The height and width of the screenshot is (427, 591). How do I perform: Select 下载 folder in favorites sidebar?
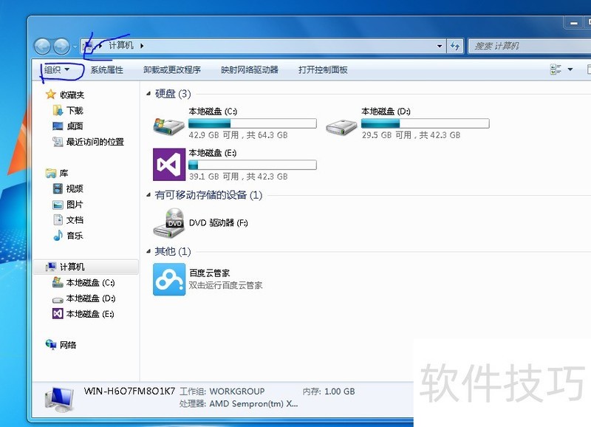[75, 110]
